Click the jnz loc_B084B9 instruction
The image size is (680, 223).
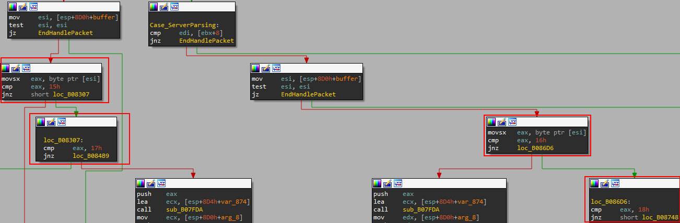77,156
